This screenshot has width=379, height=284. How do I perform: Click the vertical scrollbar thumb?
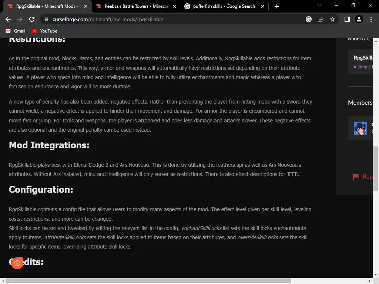pos(376,169)
